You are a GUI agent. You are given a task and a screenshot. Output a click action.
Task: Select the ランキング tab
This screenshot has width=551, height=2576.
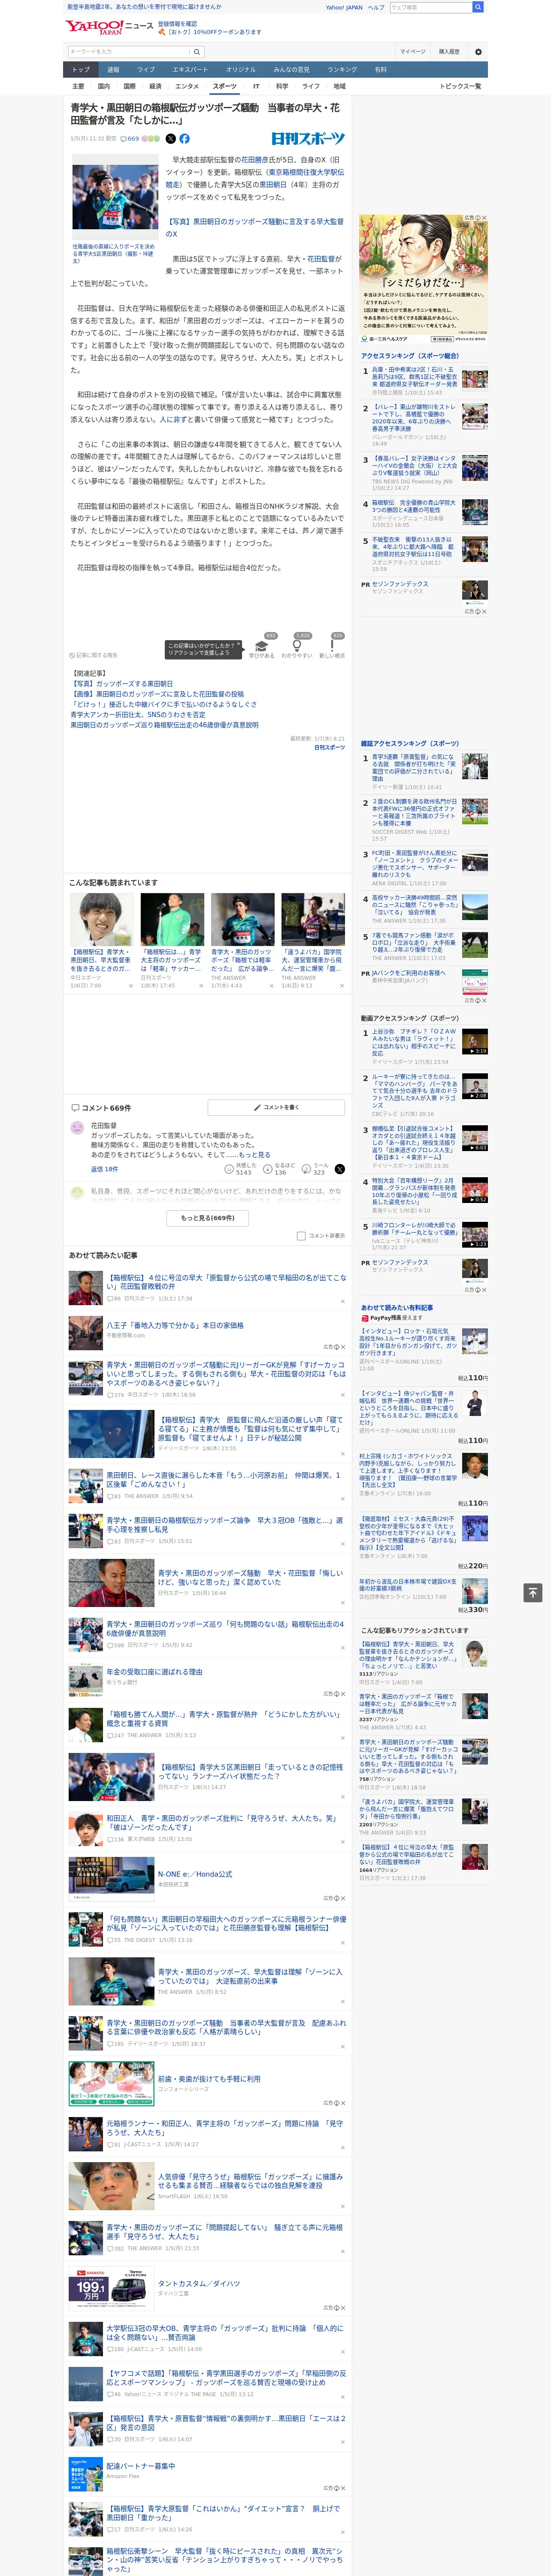tap(342, 70)
